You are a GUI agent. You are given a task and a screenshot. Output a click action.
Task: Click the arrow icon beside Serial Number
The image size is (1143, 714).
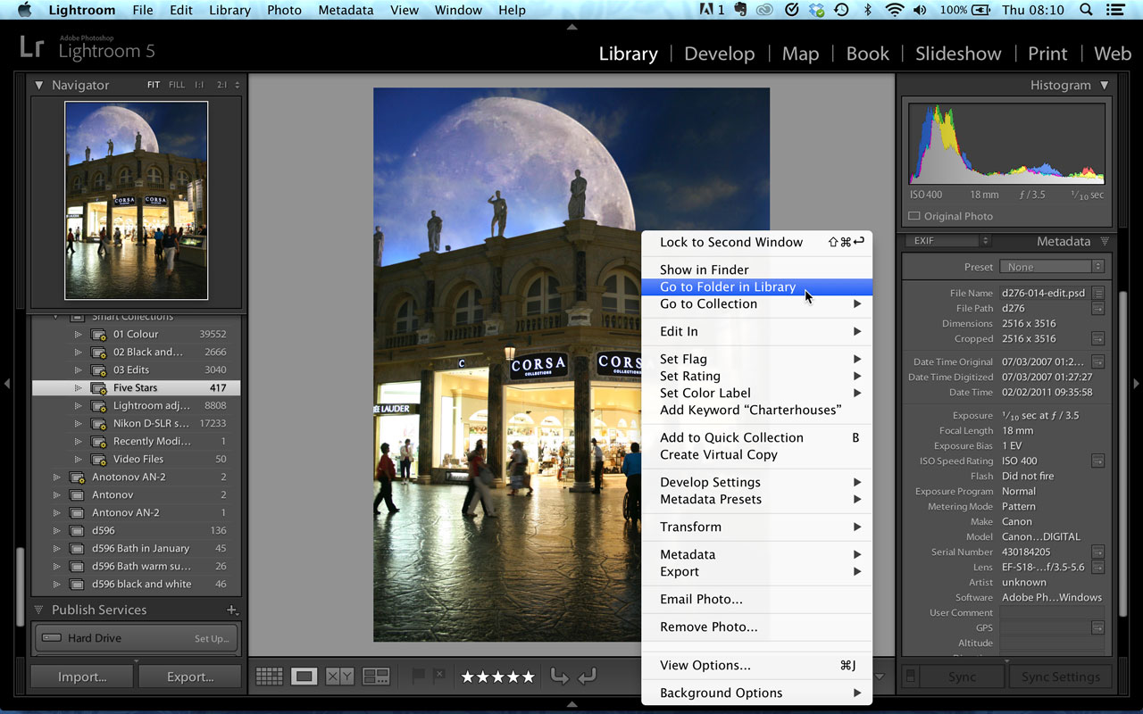(1098, 552)
